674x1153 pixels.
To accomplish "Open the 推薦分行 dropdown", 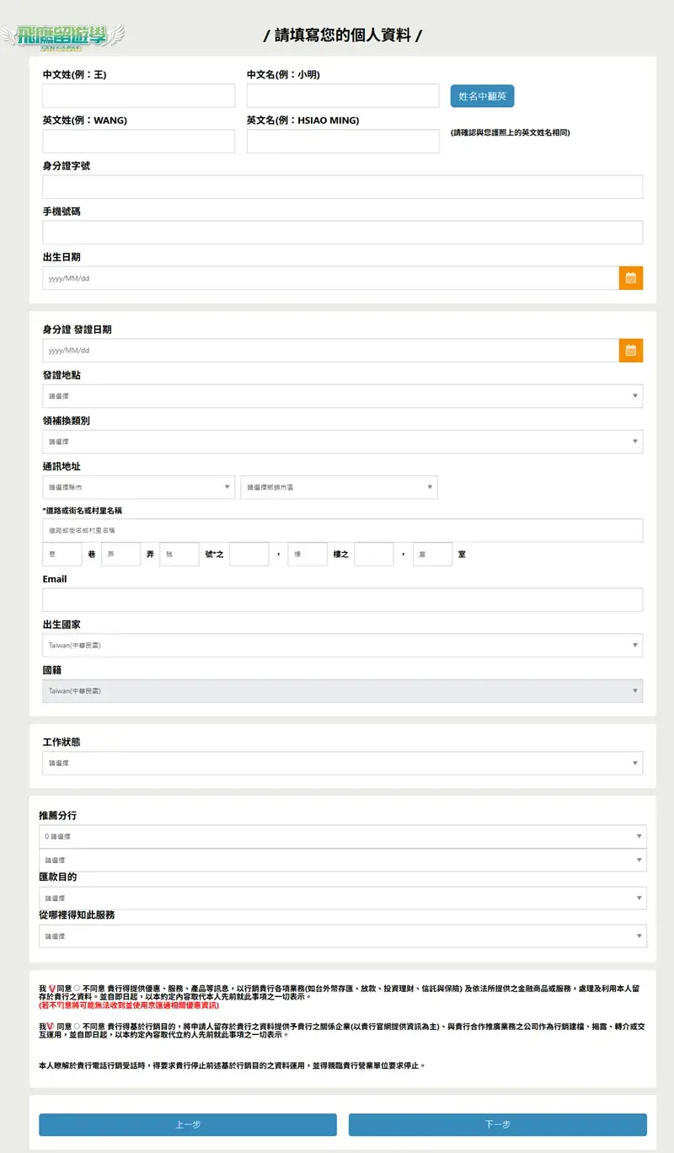I will [x=341, y=835].
